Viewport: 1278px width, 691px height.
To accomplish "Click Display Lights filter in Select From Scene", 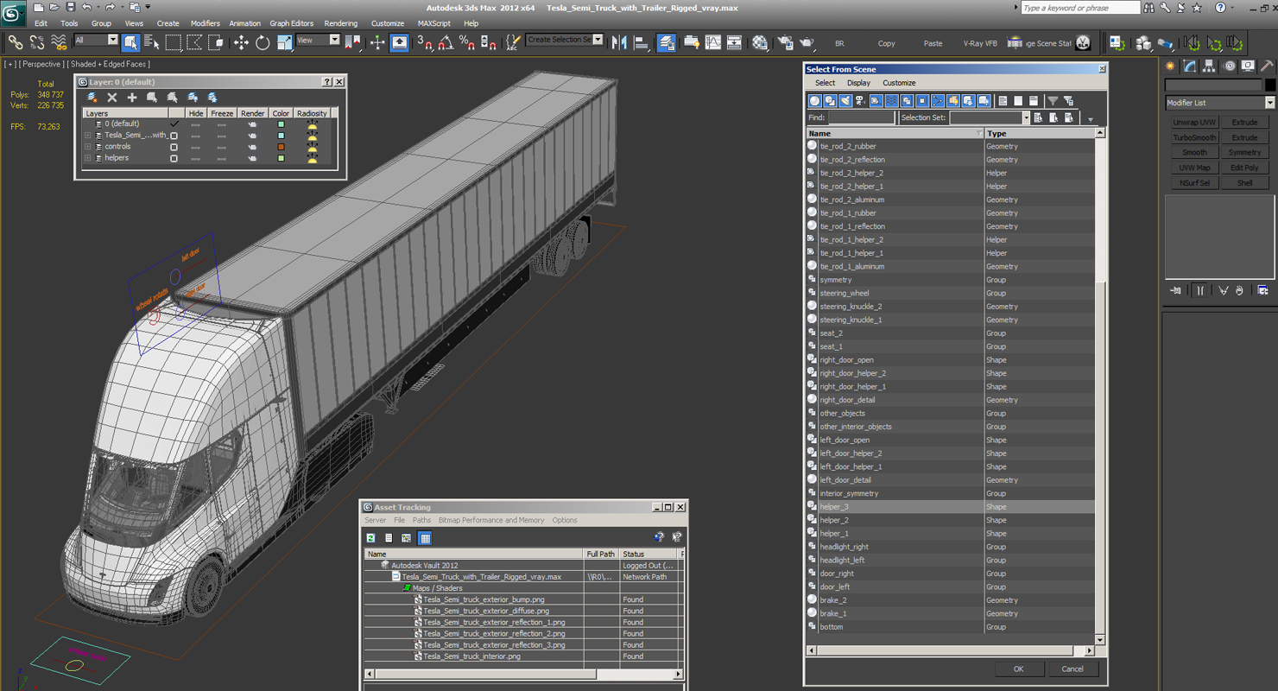I will [x=845, y=101].
